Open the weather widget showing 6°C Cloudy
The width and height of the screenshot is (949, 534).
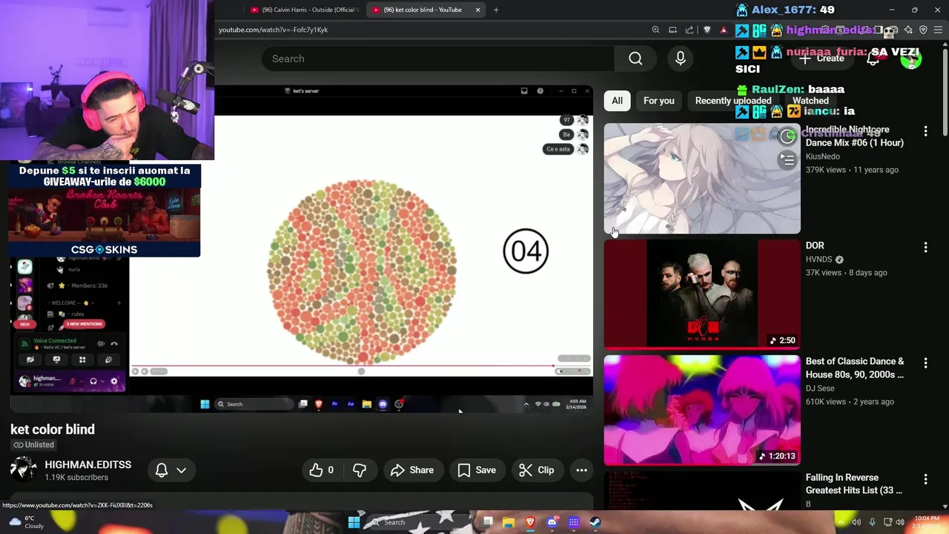26,522
